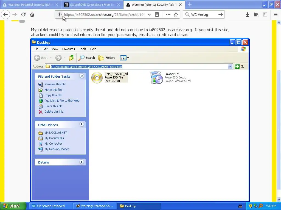Toggle the browser sidebar

265,14
